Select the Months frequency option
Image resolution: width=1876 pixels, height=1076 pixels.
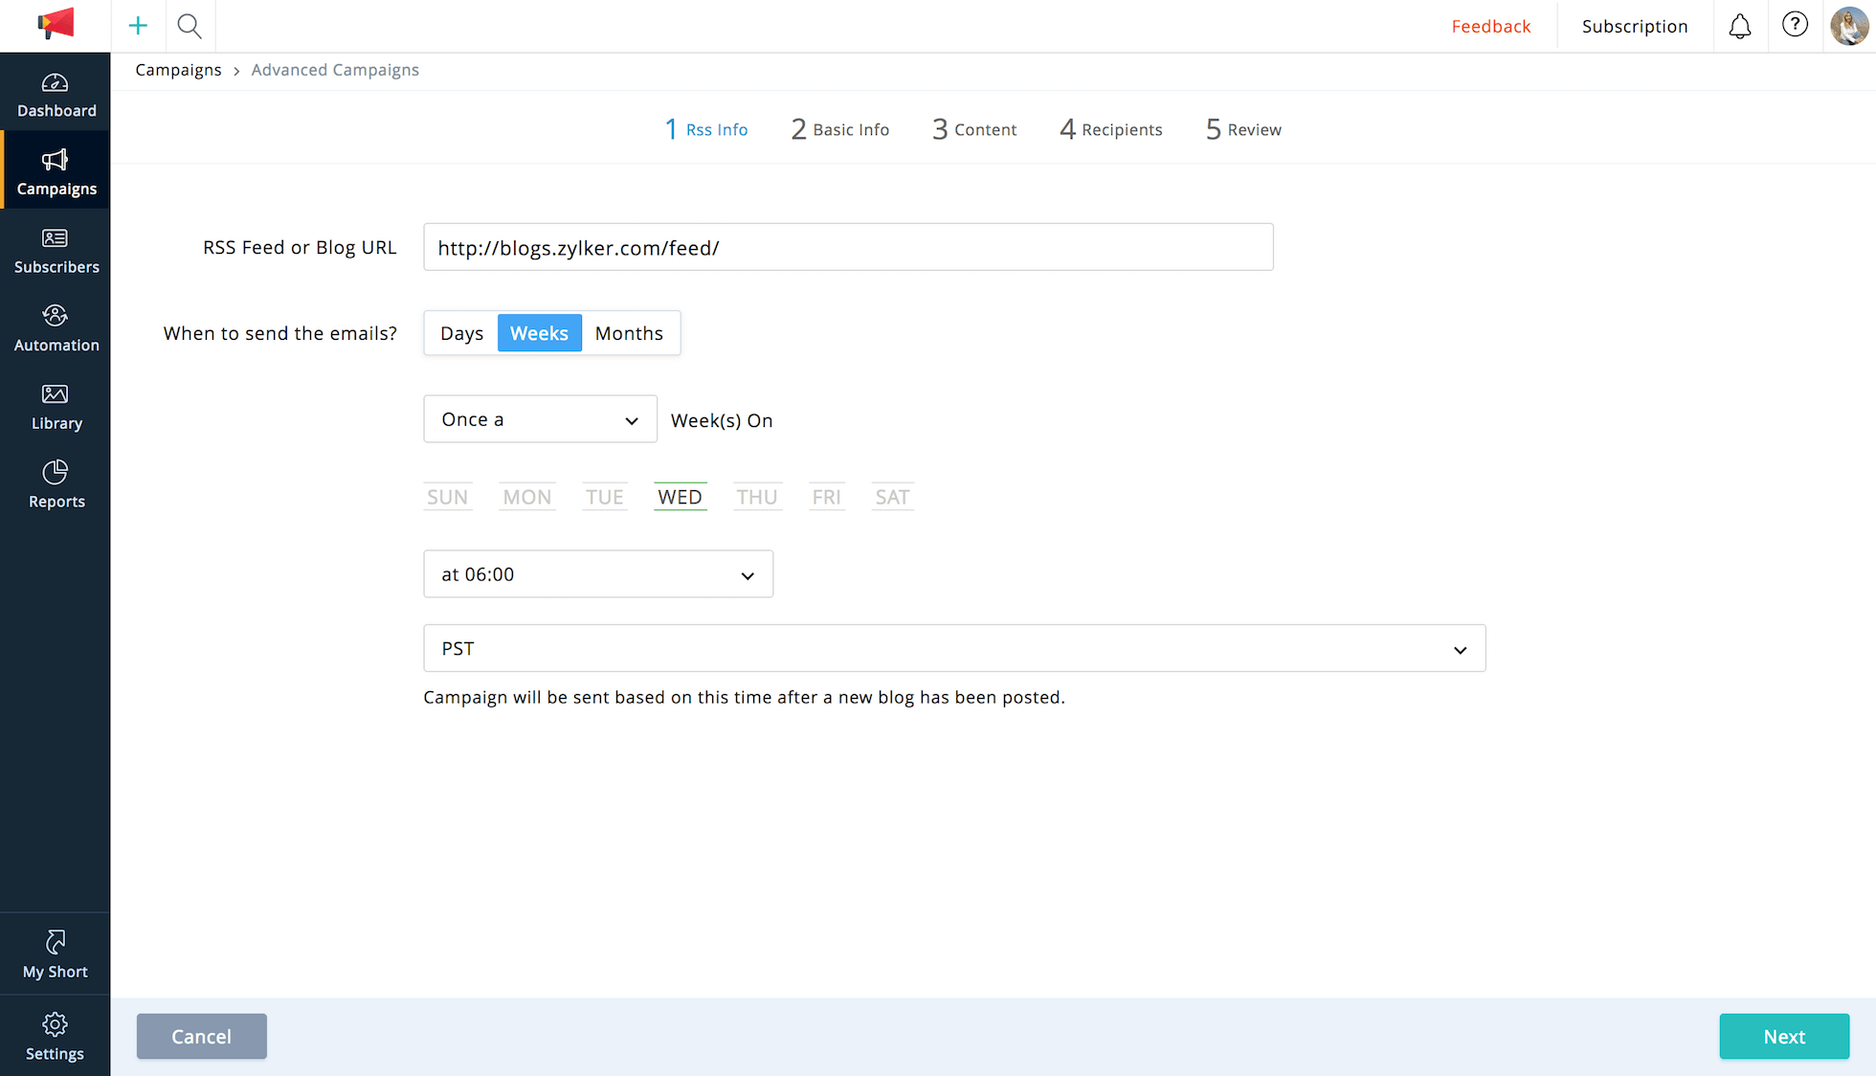pyautogui.click(x=629, y=333)
